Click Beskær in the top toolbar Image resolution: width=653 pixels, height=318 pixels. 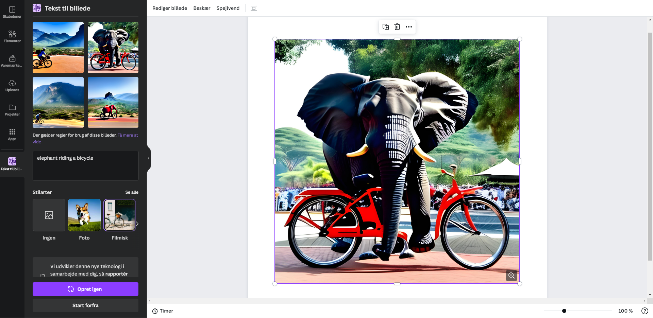pos(202,8)
